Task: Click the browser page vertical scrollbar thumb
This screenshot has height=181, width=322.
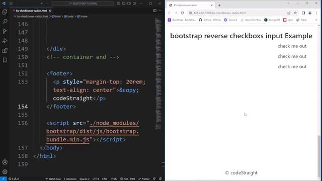Action: (318, 156)
